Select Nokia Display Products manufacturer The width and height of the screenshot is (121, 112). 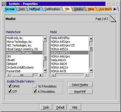click(x=24, y=53)
